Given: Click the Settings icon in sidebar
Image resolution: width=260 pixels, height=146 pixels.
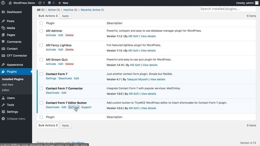Looking at the screenshot, I should (3, 112).
